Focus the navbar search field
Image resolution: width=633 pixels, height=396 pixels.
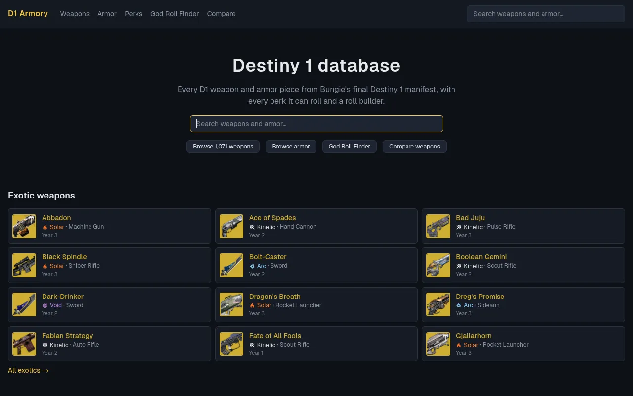546,14
